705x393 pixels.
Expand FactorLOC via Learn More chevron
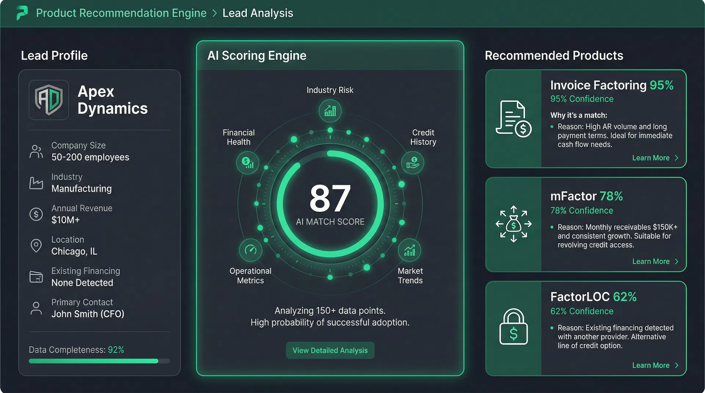676,366
